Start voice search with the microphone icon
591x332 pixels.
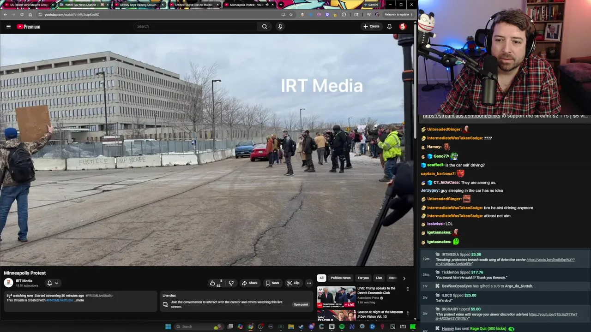pyautogui.click(x=280, y=26)
